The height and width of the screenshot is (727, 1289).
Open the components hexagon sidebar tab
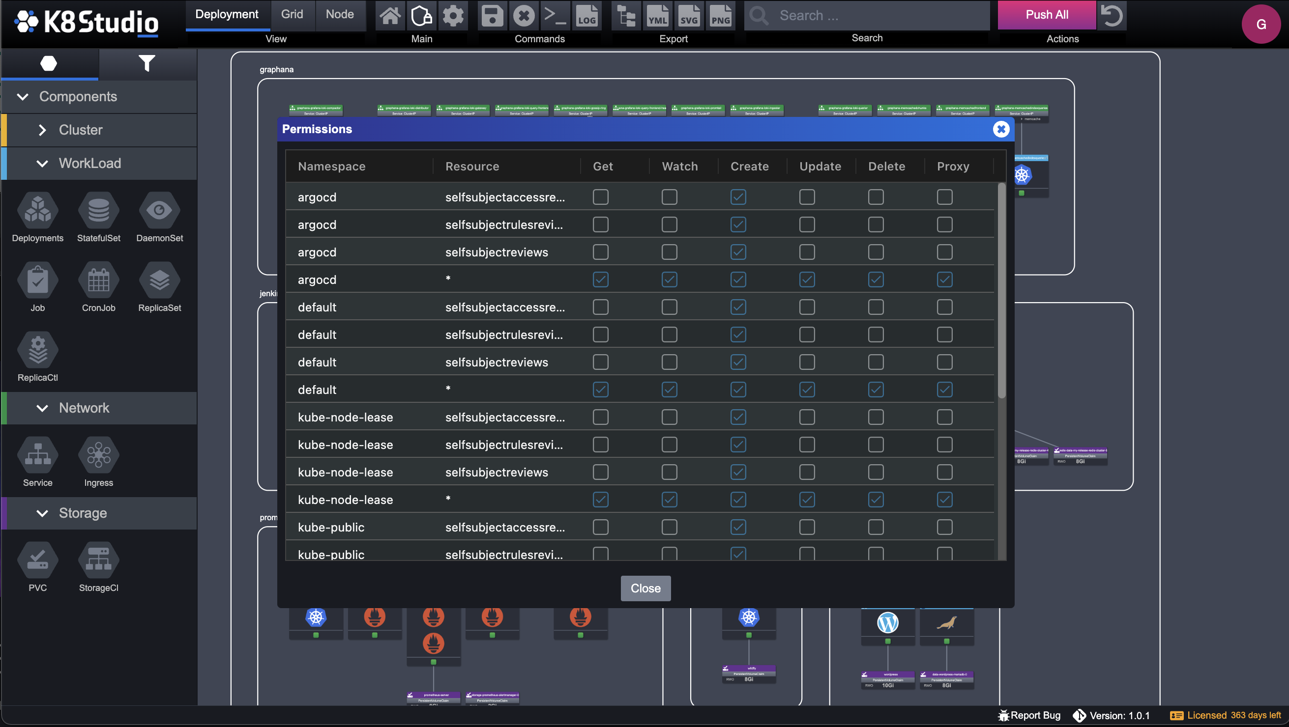click(49, 63)
